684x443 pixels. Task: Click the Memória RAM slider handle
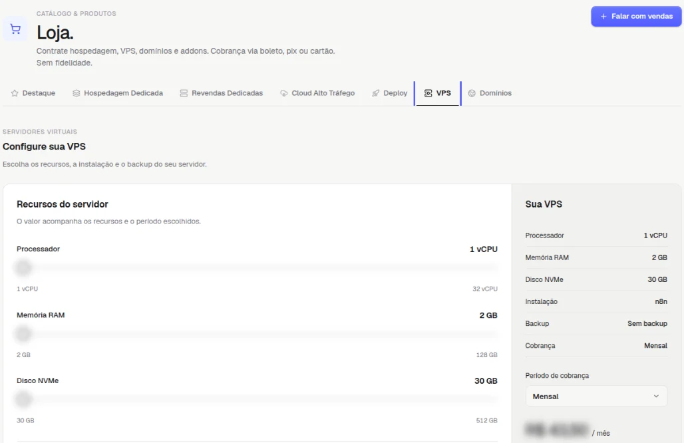click(23, 334)
